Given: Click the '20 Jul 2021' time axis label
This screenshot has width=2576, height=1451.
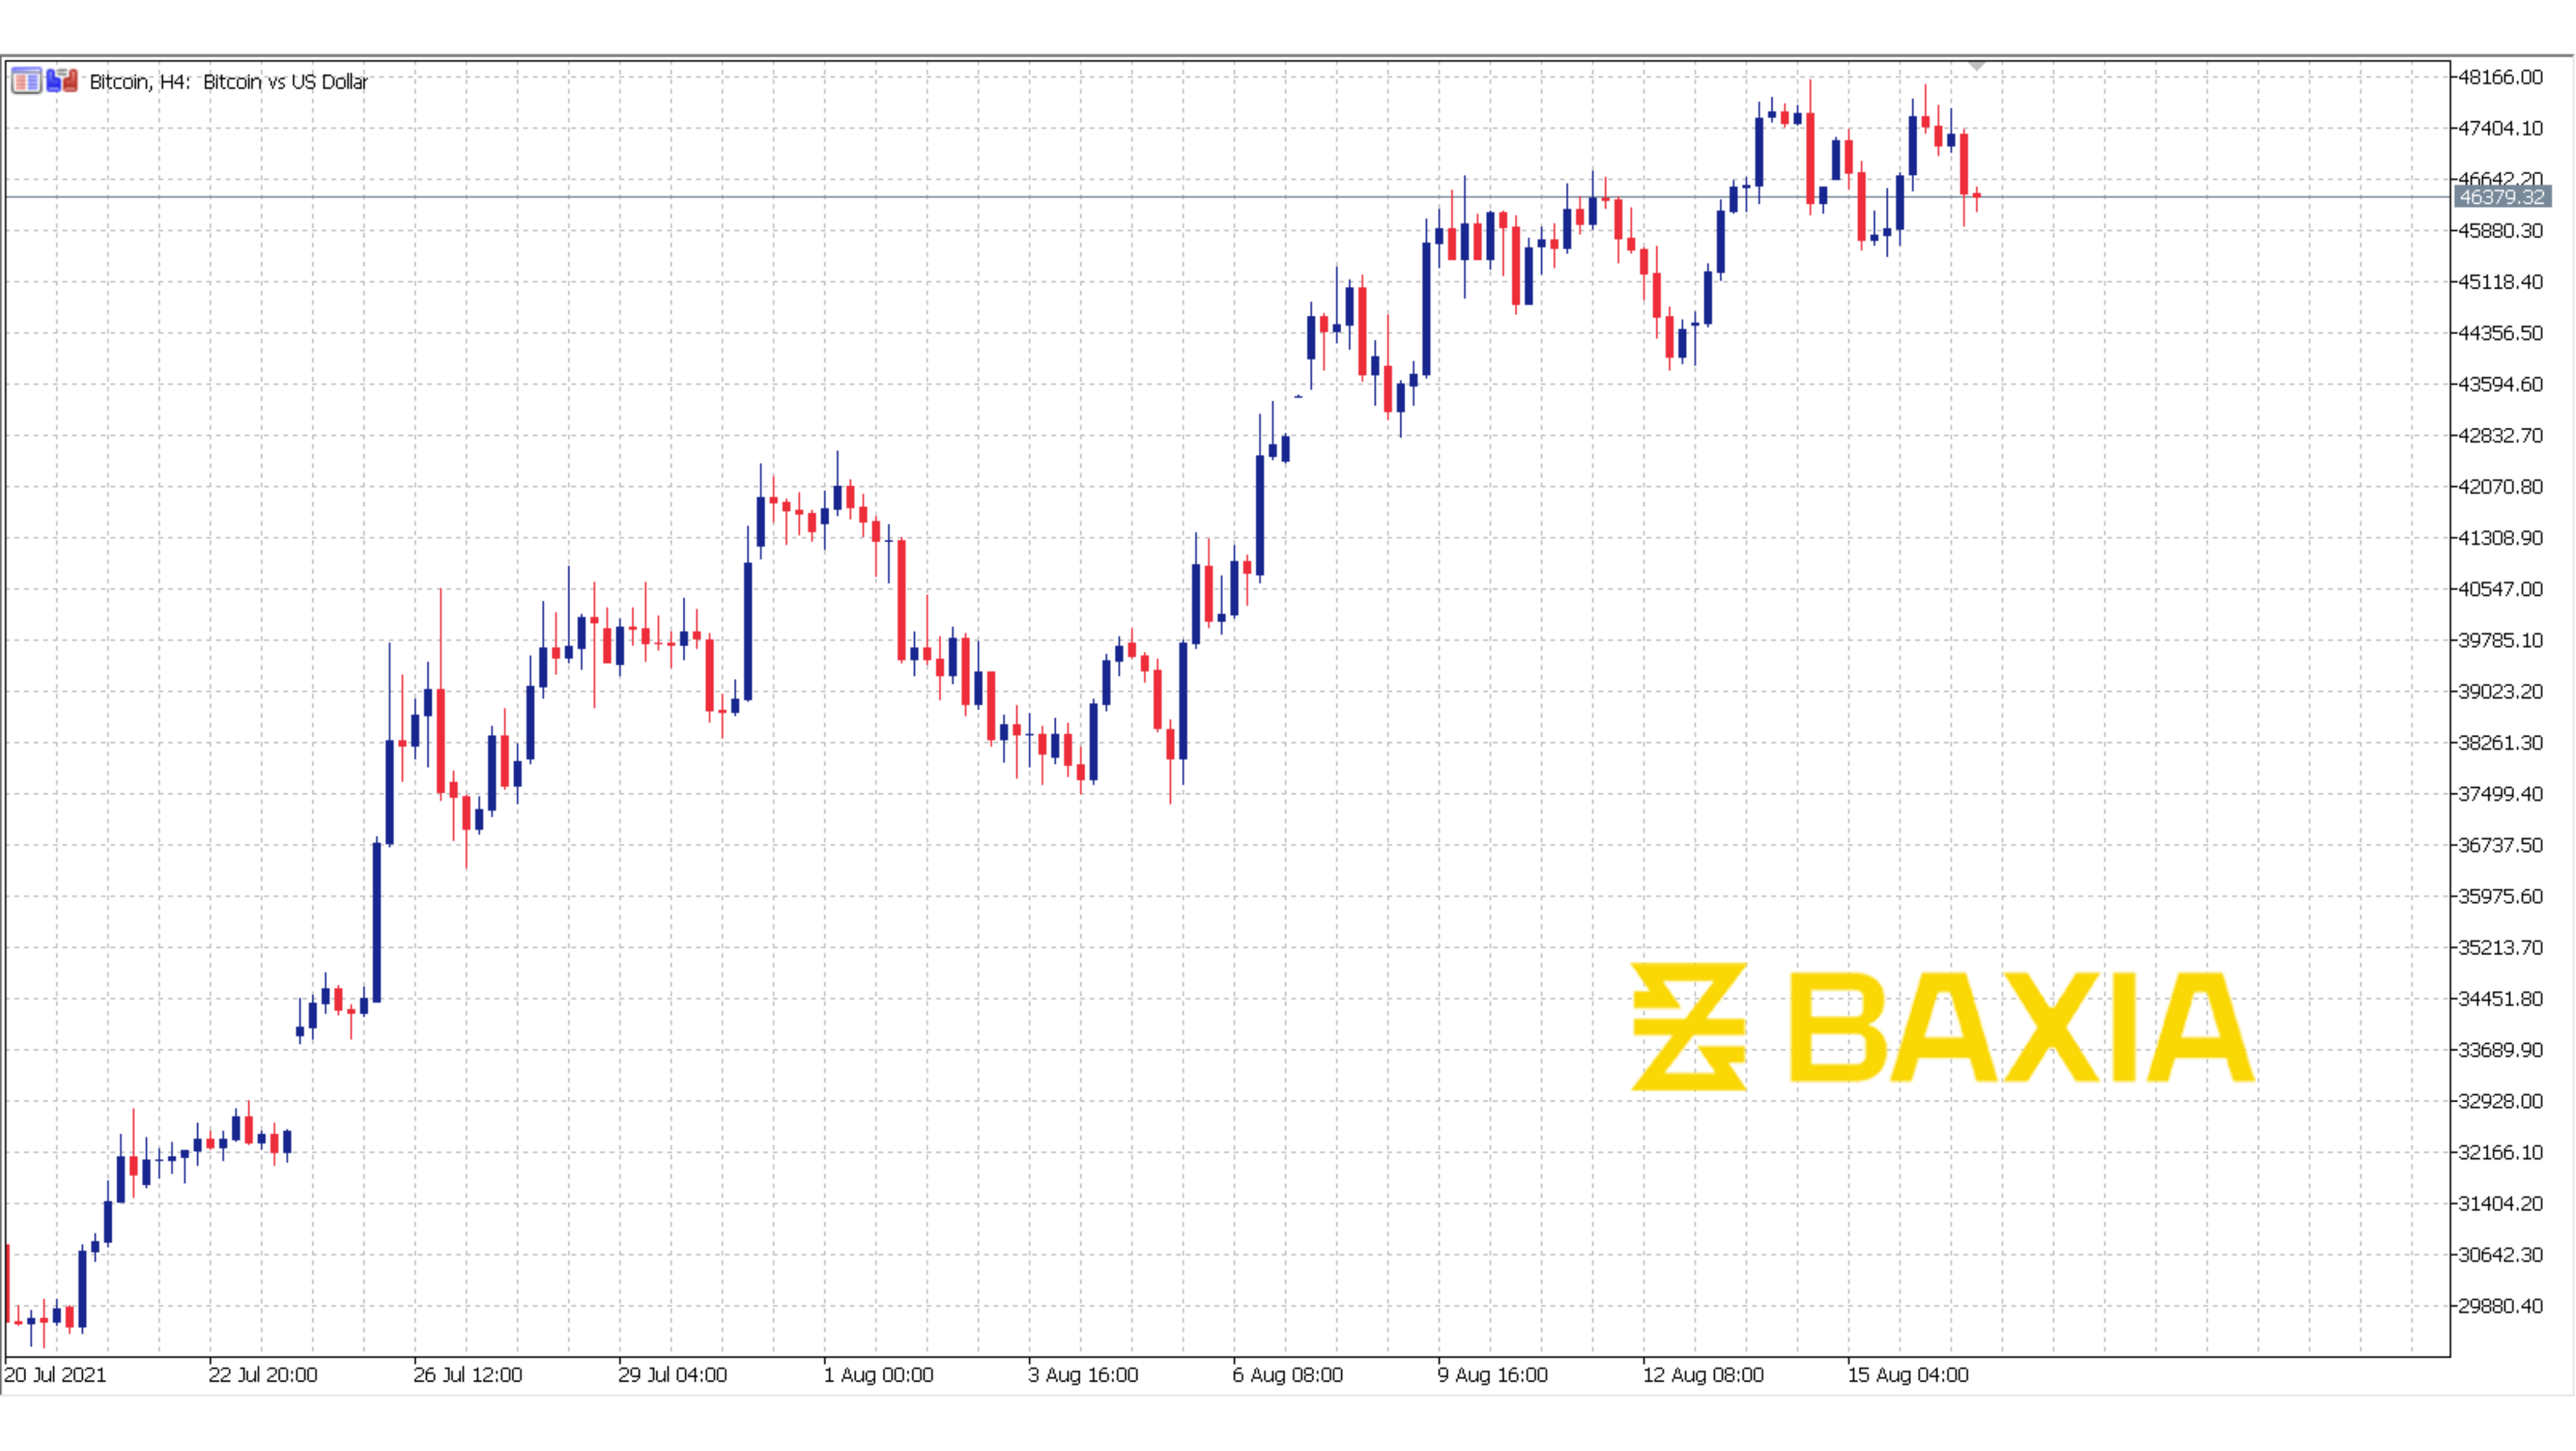Looking at the screenshot, I should [55, 1375].
